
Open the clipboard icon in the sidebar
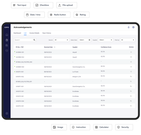(x=7, y=40)
